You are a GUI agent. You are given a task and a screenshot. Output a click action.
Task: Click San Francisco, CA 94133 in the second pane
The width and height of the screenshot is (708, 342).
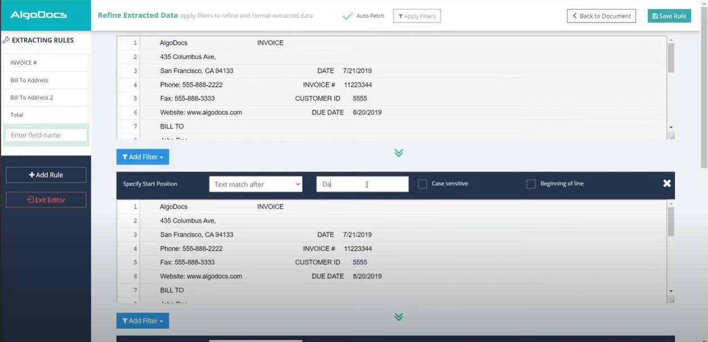coord(197,235)
